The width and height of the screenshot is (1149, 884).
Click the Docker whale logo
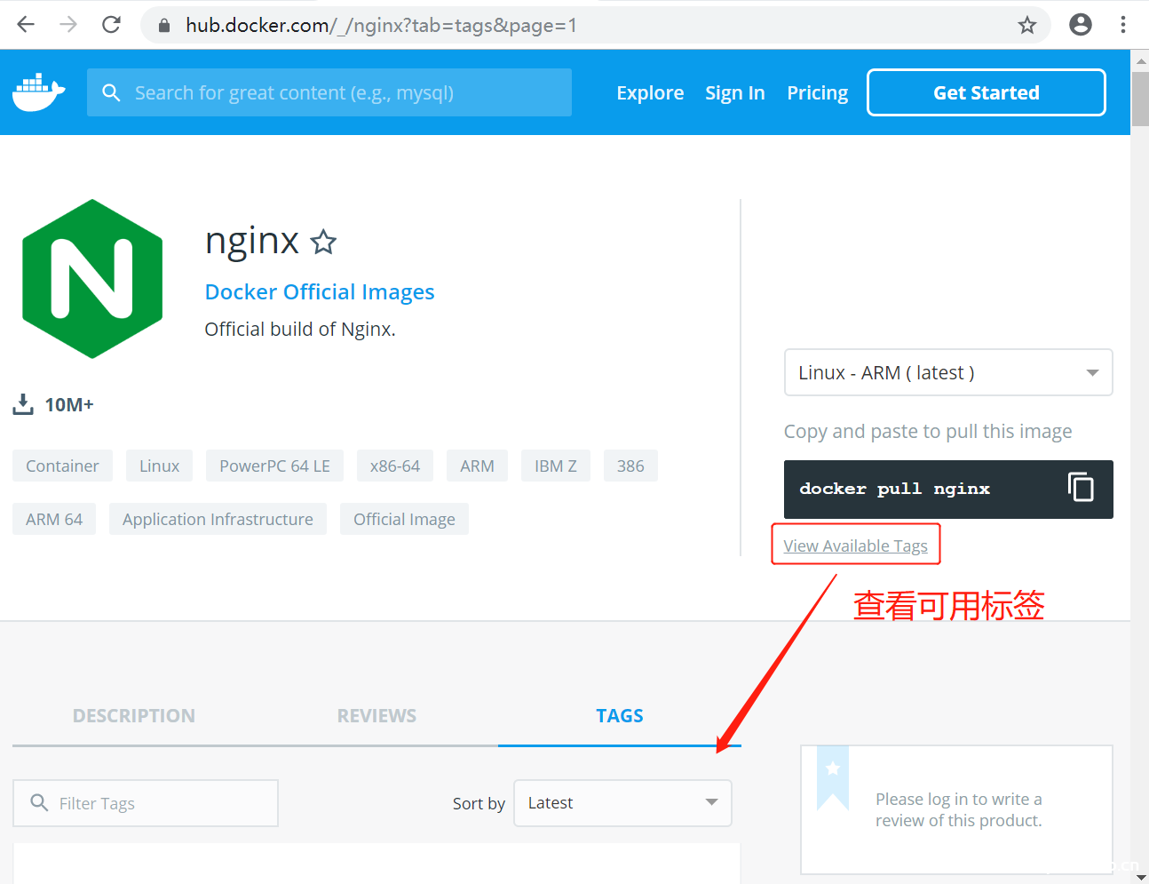pyautogui.click(x=37, y=92)
